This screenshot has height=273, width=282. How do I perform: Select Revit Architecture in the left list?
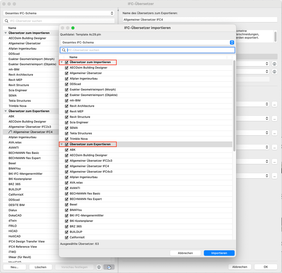point(31,75)
